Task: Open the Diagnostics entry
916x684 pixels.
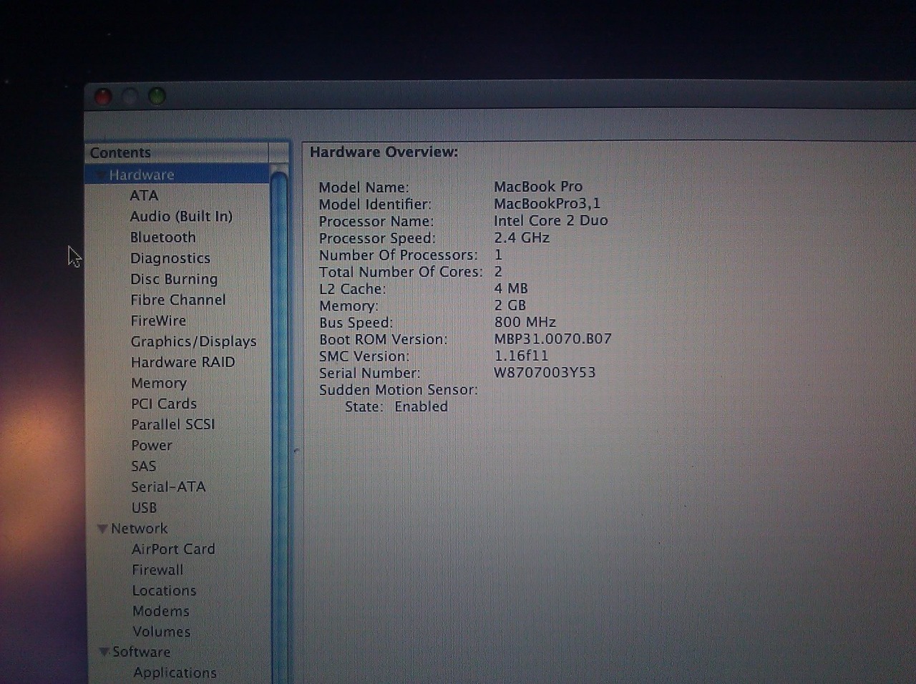Action: (170, 258)
